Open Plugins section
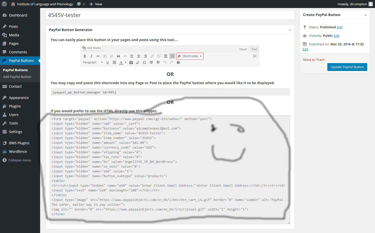 [15, 106]
